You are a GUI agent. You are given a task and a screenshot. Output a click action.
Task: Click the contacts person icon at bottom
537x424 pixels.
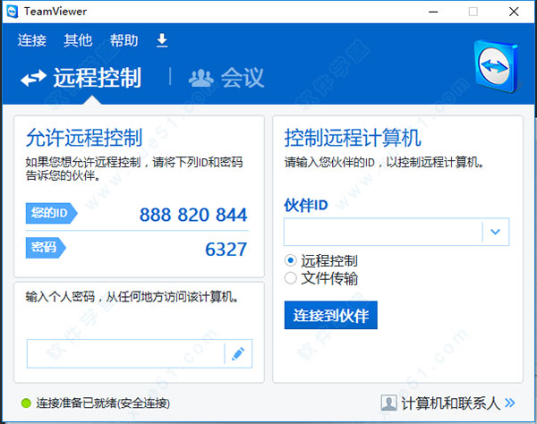tap(389, 403)
